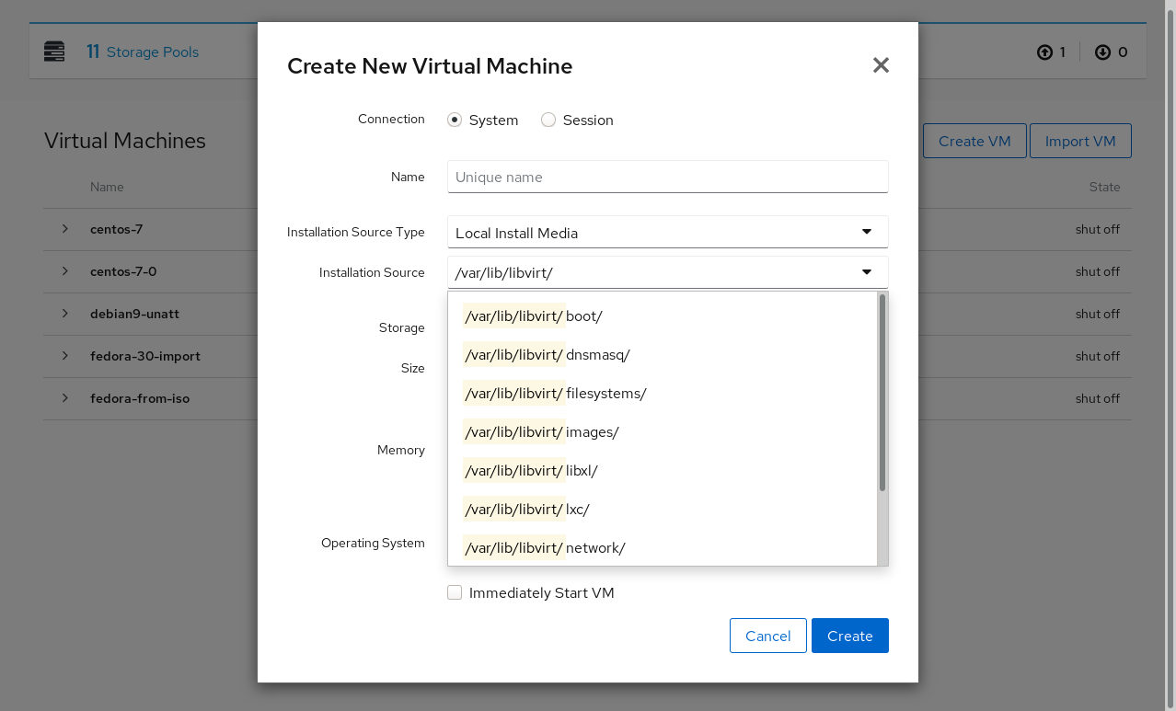Close the Create New Virtual Machine dialog
Image resolution: width=1176 pixels, height=711 pixels.
coord(881,65)
